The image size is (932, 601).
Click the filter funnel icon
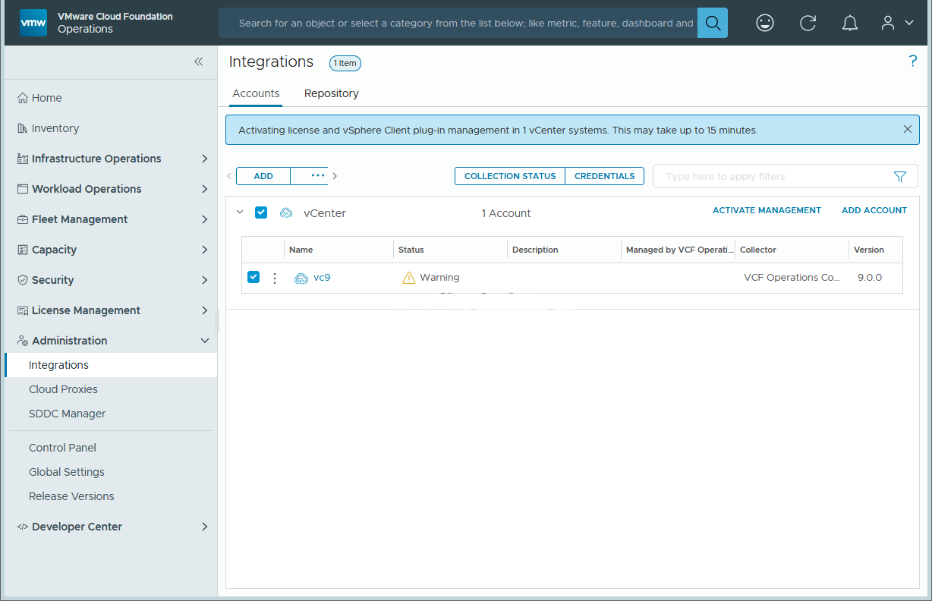[900, 176]
